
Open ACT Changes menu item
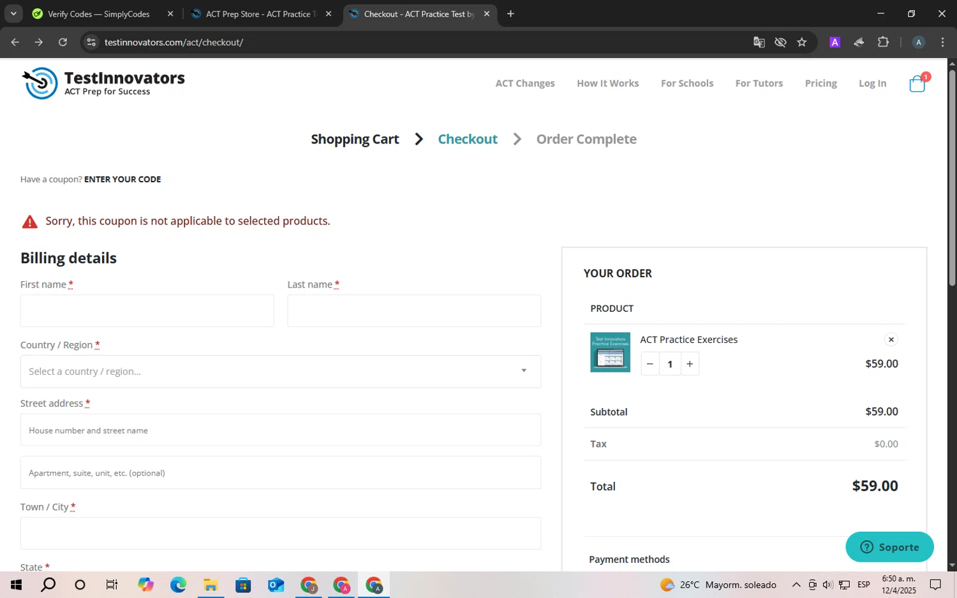tap(525, 84)
